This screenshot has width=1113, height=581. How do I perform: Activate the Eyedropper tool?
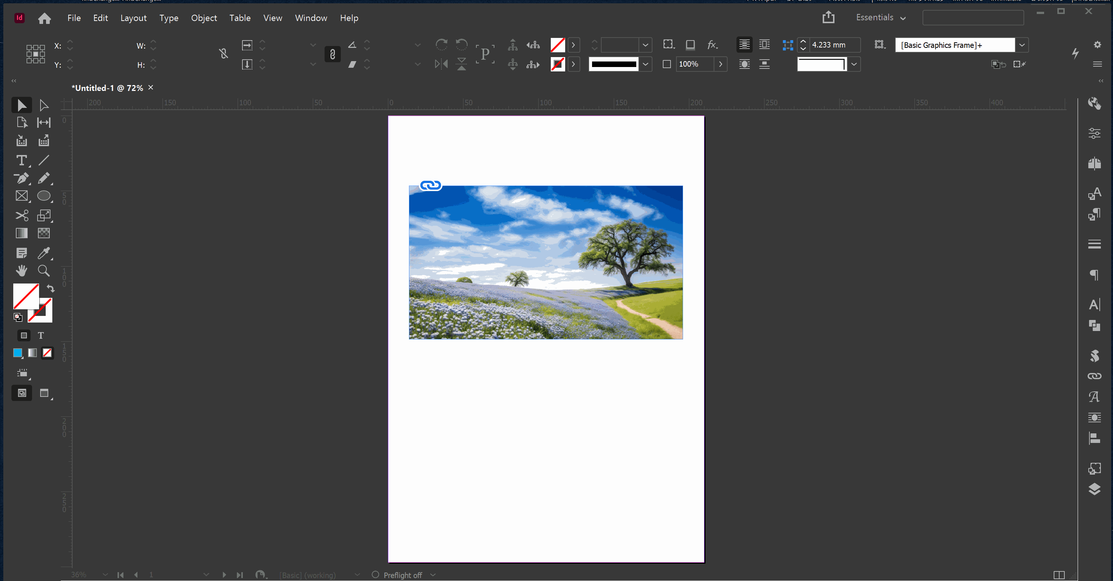click(43, 253)
